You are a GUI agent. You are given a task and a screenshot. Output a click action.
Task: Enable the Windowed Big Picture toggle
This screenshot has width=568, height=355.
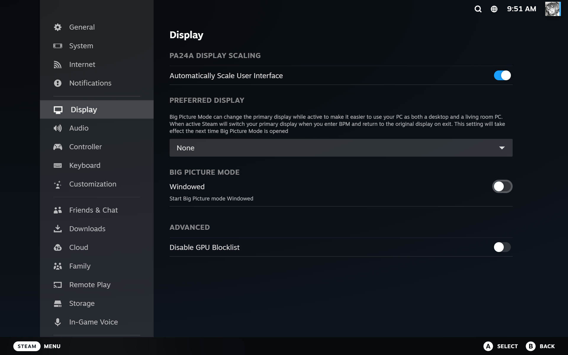click(502, 187)
